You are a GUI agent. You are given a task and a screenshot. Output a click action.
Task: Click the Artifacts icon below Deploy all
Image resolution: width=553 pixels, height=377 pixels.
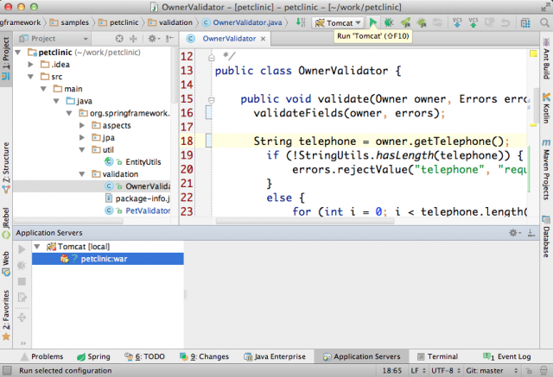tap(22, 317)
